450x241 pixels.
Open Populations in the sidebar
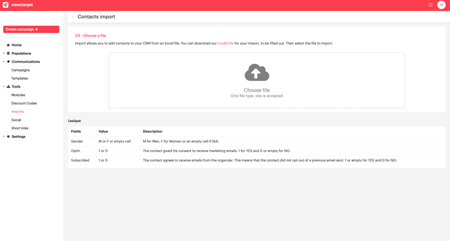tap(21, 54)
